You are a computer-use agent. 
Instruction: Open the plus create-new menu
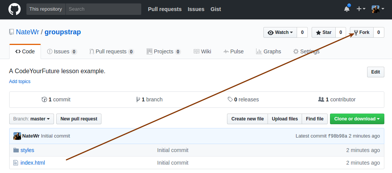pos(361,9)
